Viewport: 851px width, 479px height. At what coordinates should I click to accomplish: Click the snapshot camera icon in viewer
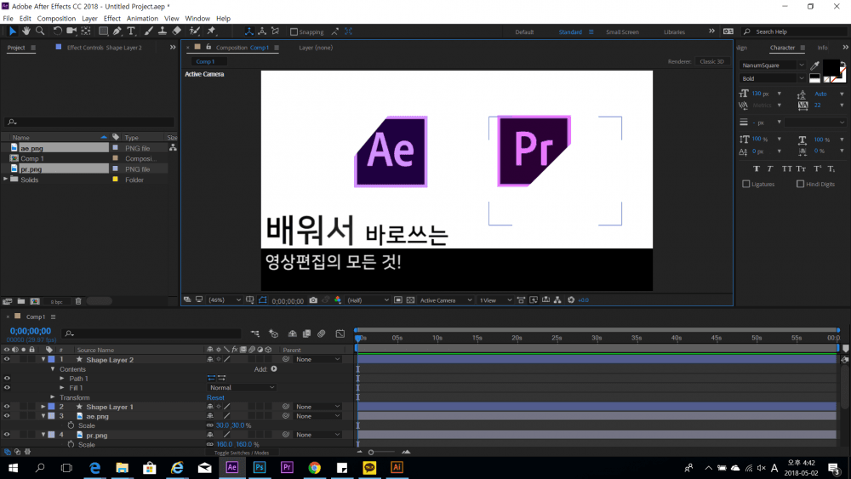(313, 300)
